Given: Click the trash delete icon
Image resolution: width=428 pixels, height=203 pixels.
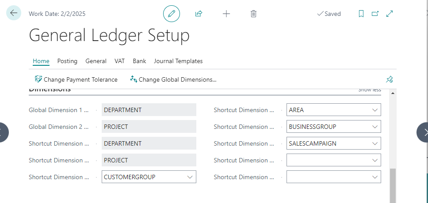Looking at the screenshot, I should pos(253,14).
